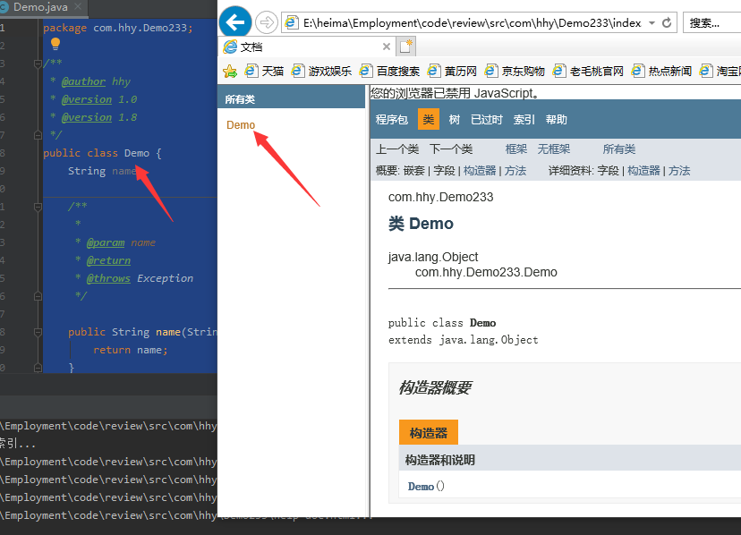Click the 框架 link
741x535 pixels.
[x=516, y=149]
